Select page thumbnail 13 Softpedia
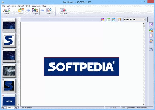 click(x=9, y=100)
